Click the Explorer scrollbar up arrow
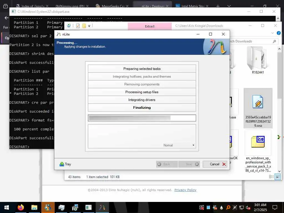The width and height of the screenshot is (284, 213). click(279, 49)
